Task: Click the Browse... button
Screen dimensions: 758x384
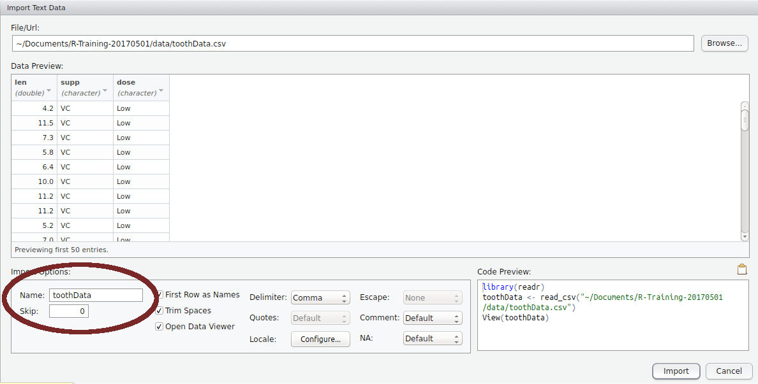Action: tap(724, 43)
